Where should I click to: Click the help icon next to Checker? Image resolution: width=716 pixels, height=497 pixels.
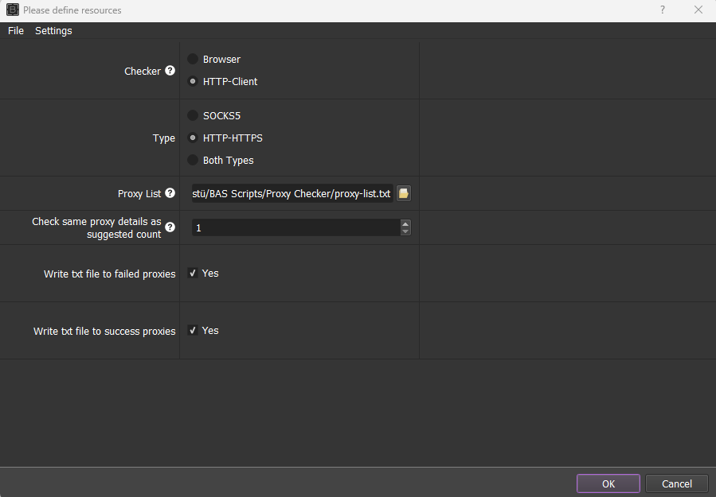[170, 71]
